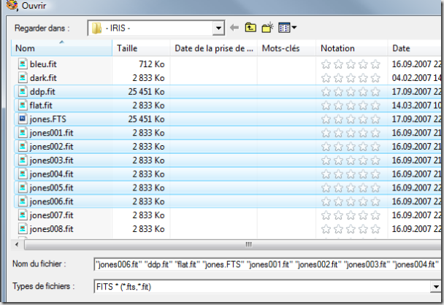Give bleu.fit a three-star rating

[x=351, y=64]
